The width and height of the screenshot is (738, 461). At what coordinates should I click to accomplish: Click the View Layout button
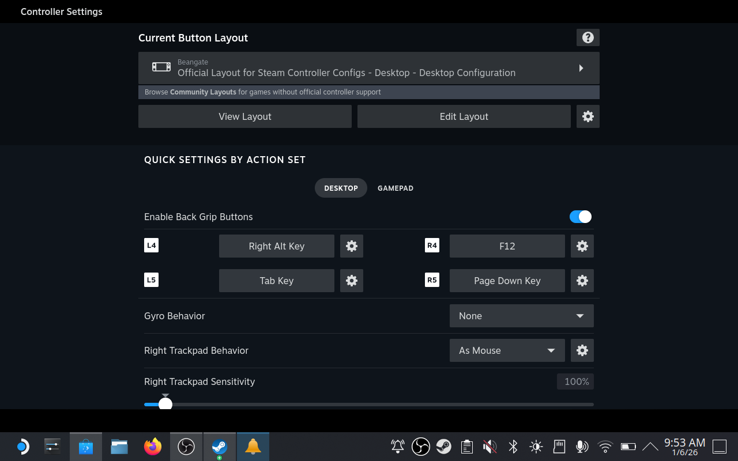[244, 116]
